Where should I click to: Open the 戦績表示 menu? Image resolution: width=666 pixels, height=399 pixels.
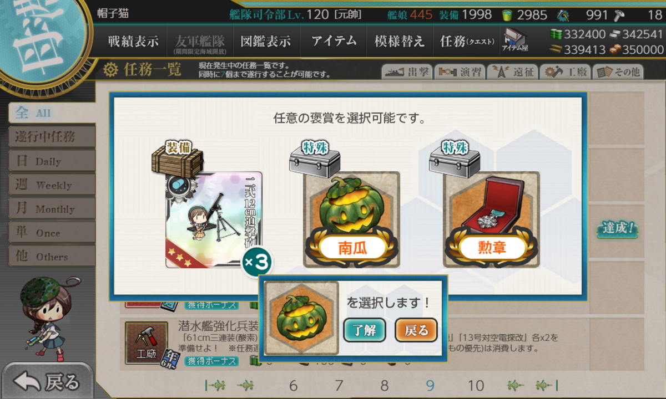133,42
